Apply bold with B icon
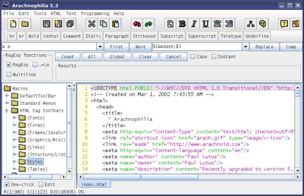Image resolution: width=304 pixels, height=196 pixels. 182,24
